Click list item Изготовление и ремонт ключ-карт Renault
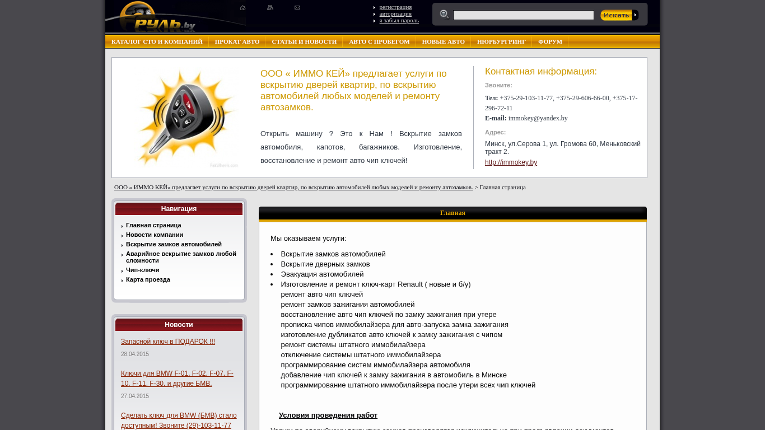The height and width of the screenshot is (430, 765). (x=376, y=284)
